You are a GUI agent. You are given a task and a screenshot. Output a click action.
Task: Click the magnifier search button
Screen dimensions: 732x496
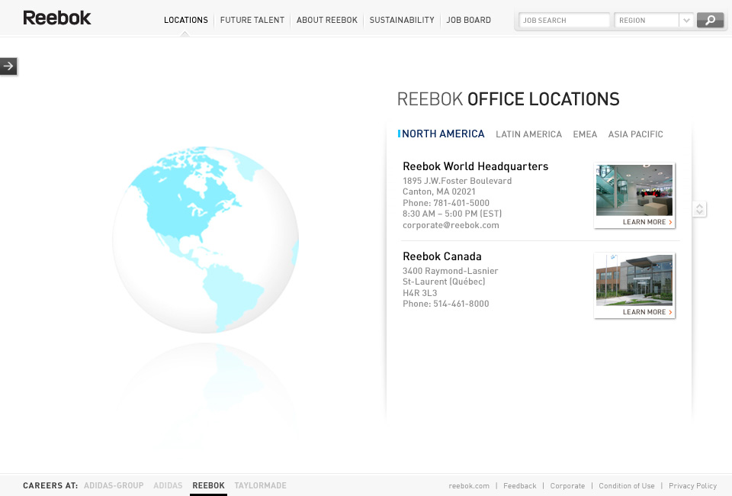[710, 20]
